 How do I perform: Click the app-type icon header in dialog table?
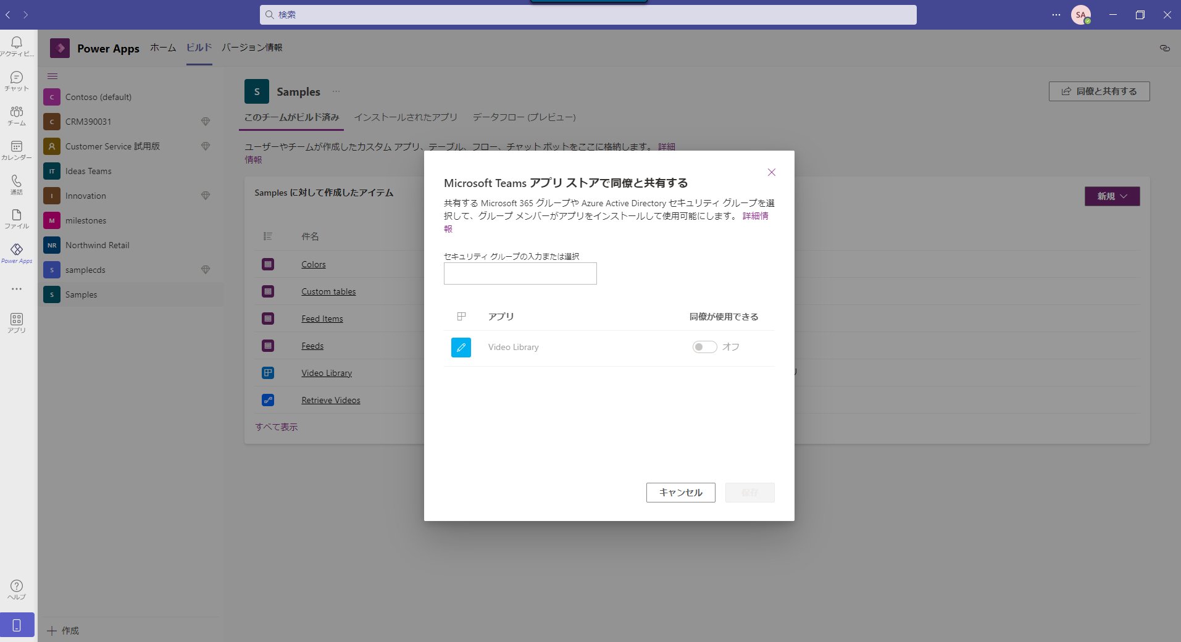pos(461,317)
